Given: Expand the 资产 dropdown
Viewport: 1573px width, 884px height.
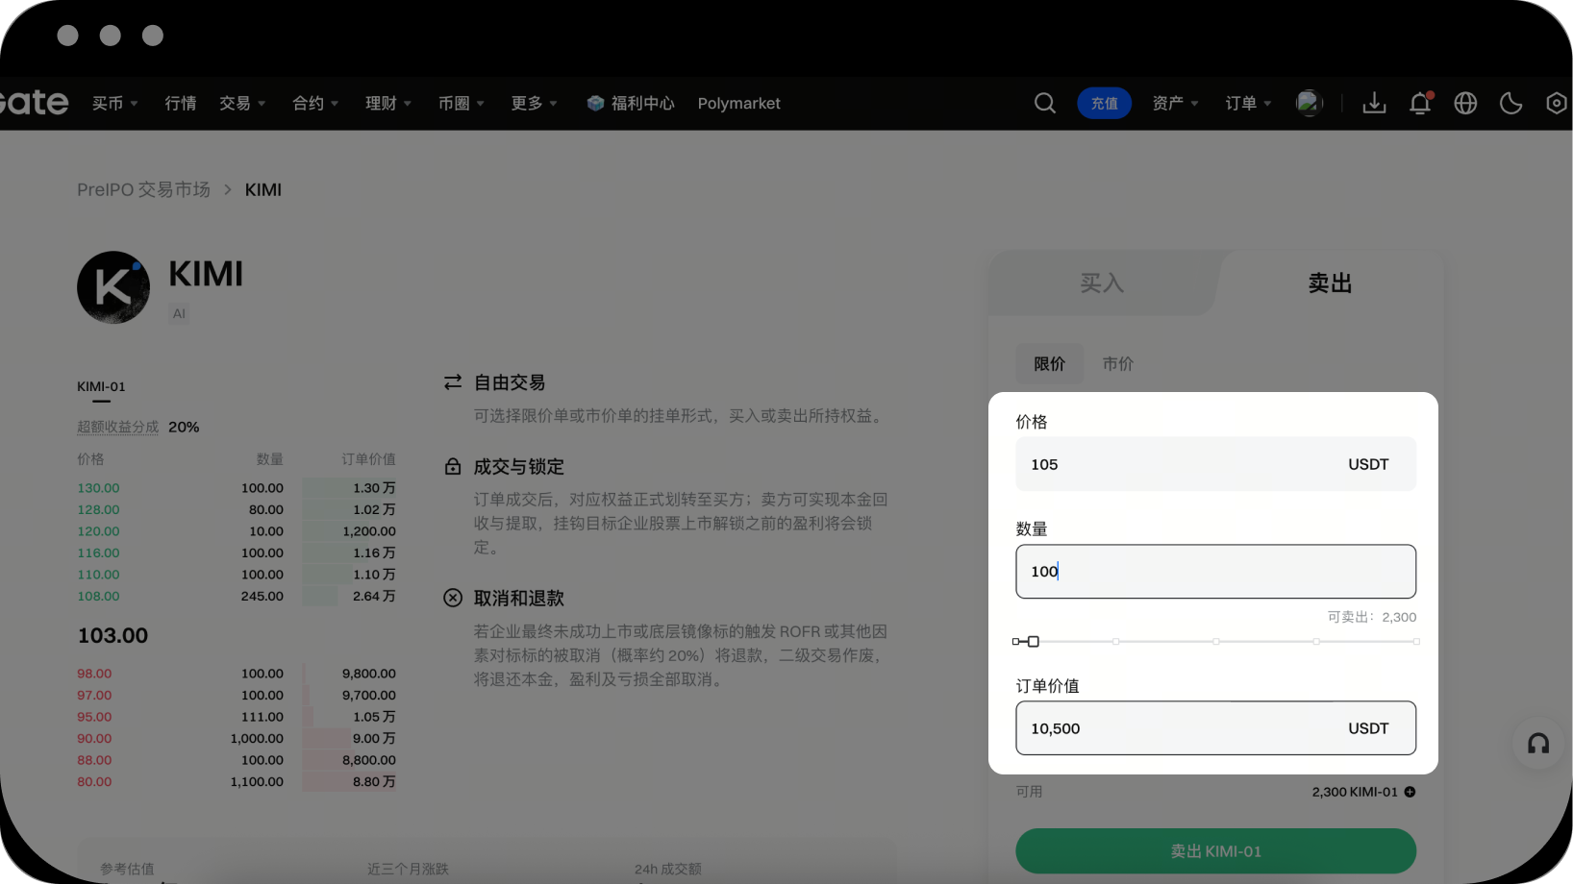Looking at the screenshot, I should (x=1175, y=103).
